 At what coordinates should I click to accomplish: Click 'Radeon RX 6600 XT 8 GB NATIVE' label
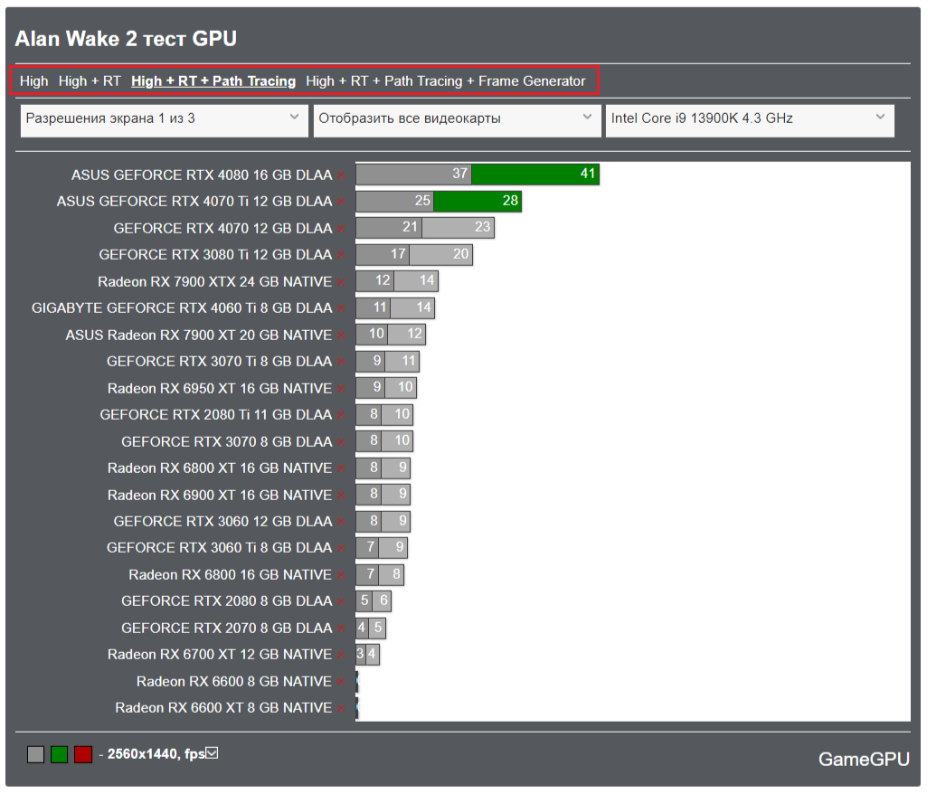[223, 708]
